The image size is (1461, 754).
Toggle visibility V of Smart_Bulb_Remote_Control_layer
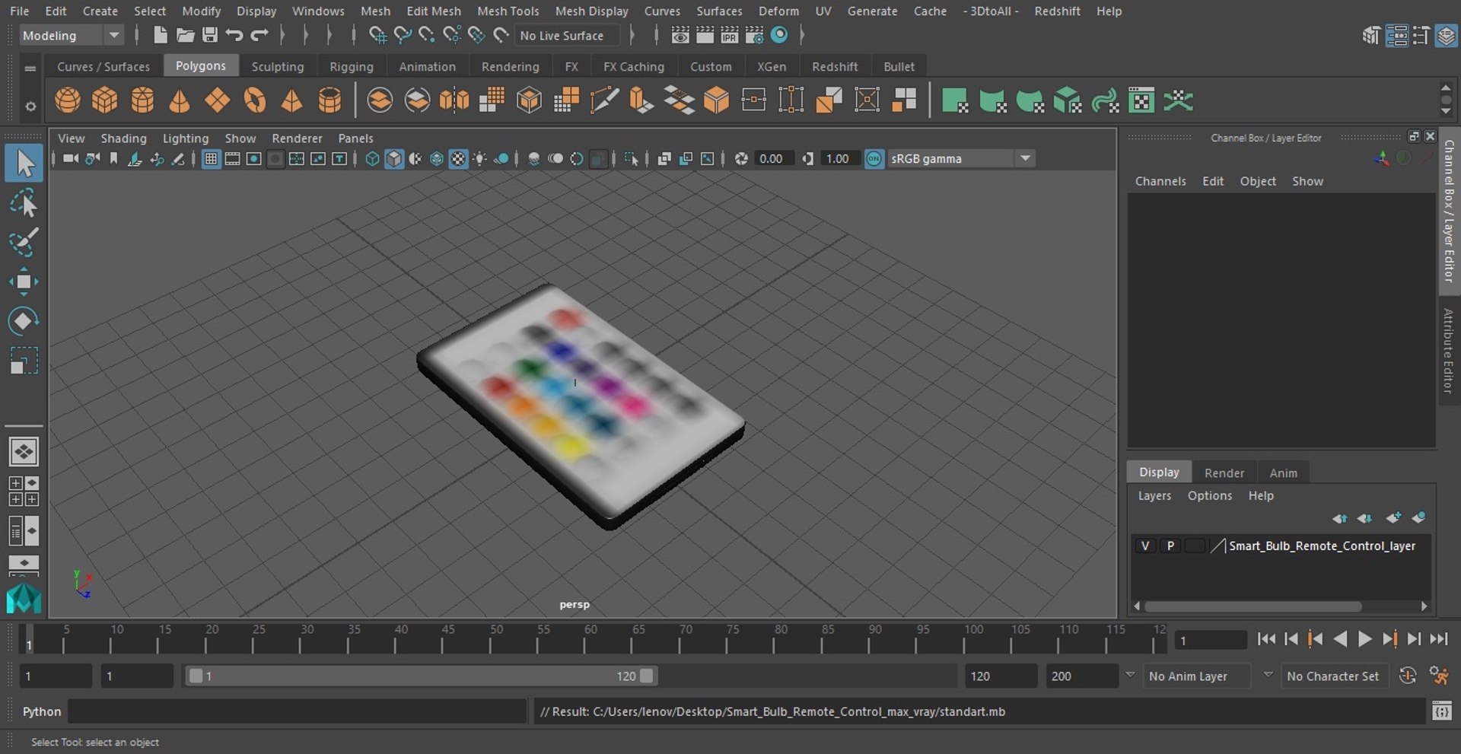coord(1144,546)
